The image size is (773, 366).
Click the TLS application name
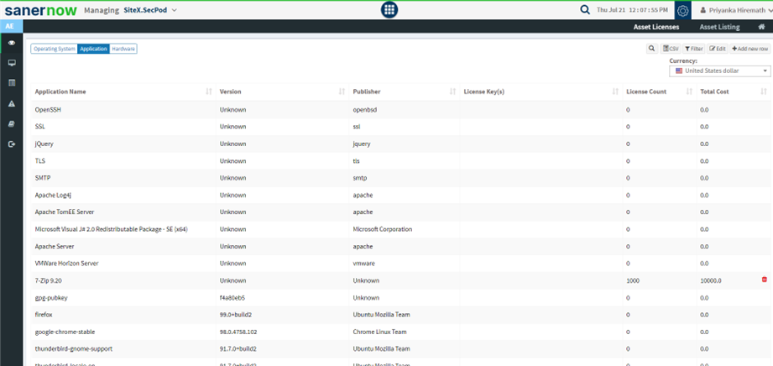click(x=40, y=161)
